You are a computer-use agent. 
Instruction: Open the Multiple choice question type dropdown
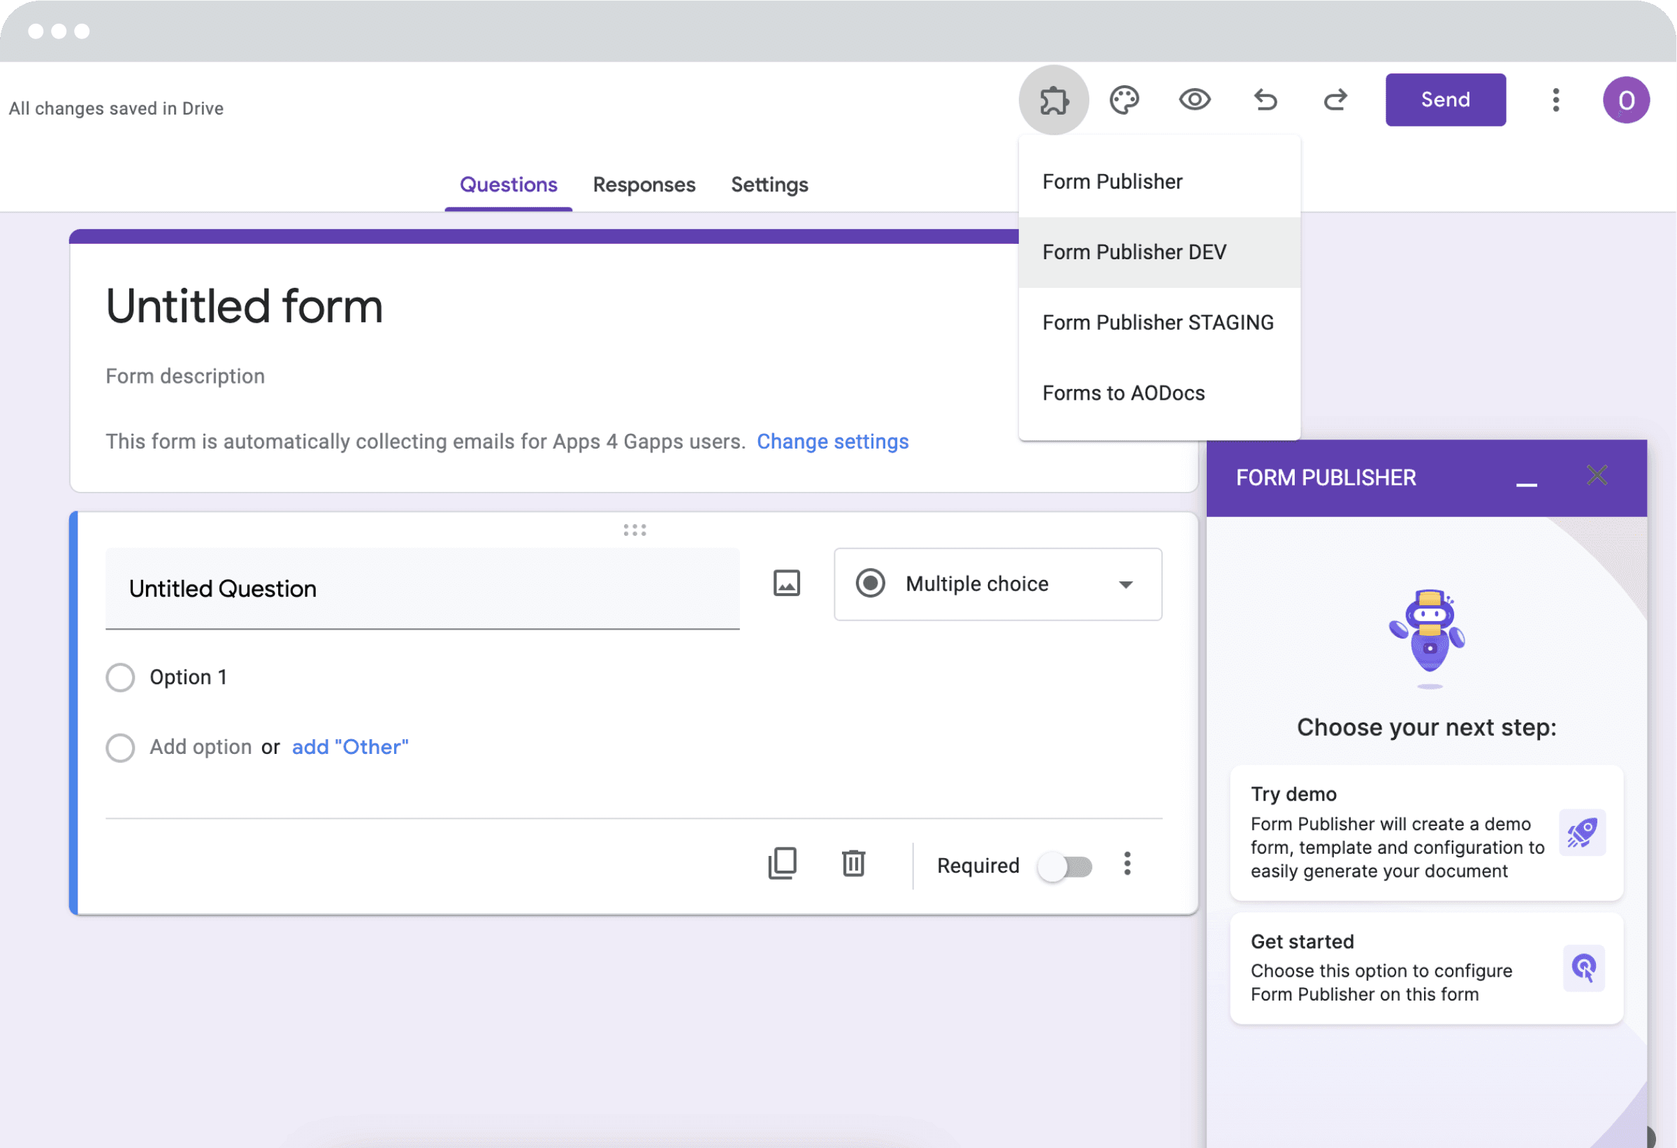click(997, 583)
